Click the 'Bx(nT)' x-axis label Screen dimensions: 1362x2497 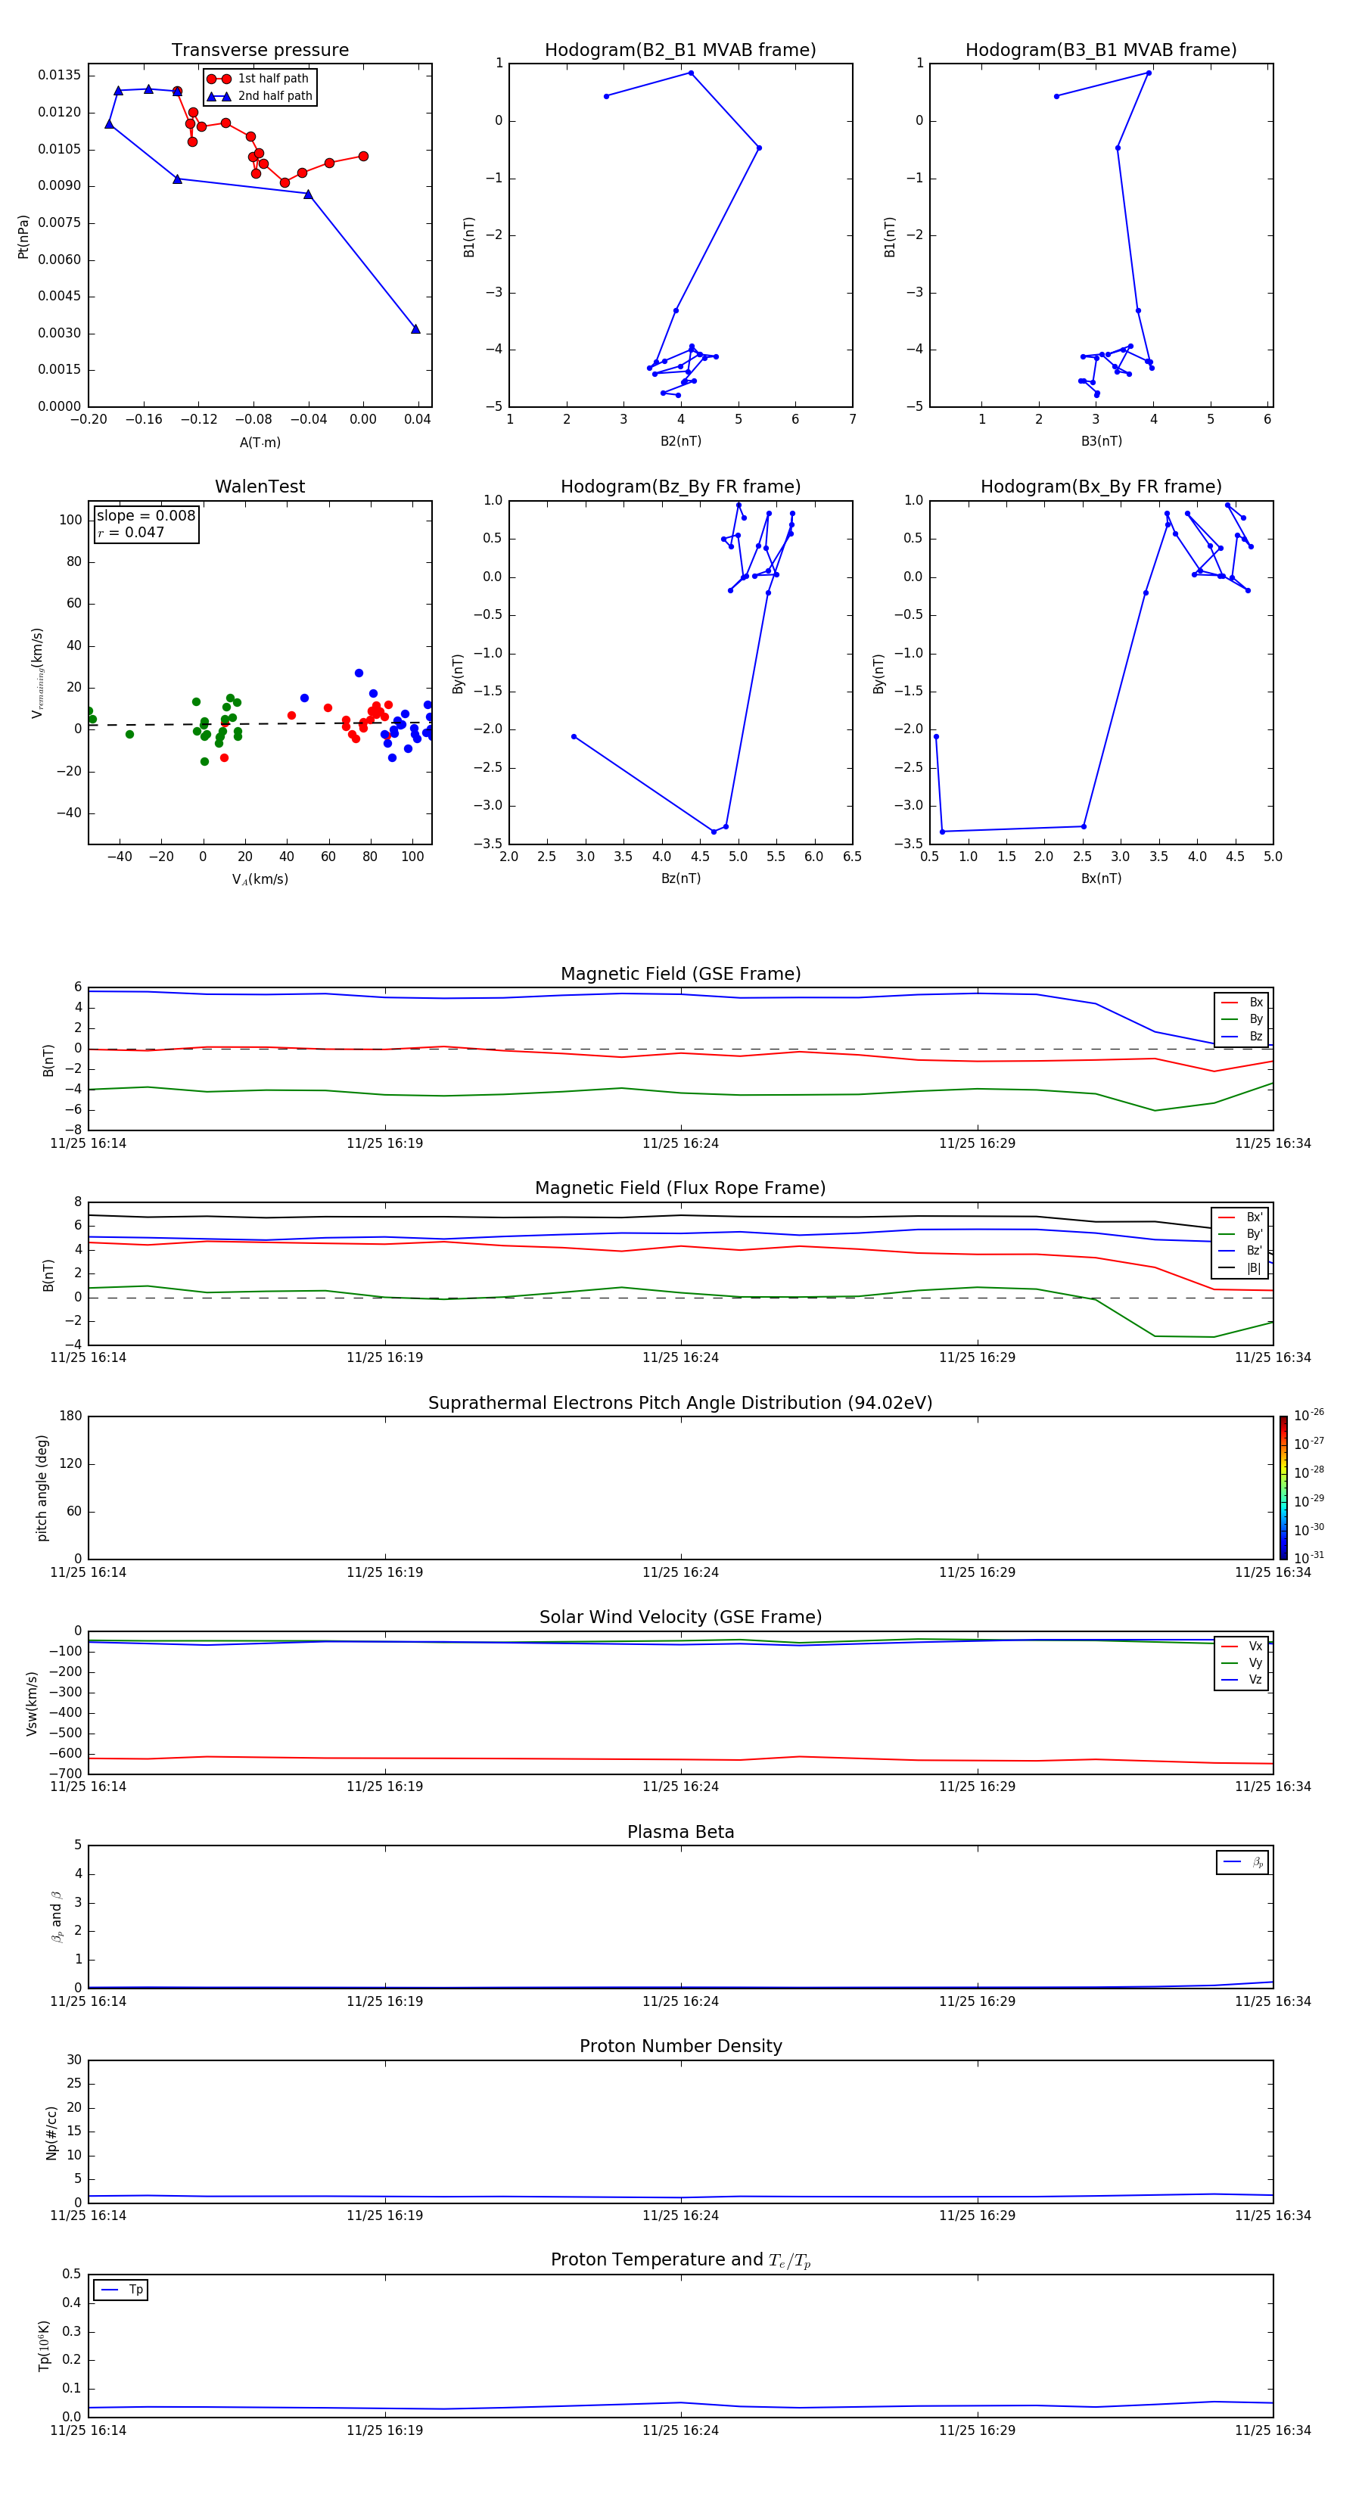pos(1101,878)
